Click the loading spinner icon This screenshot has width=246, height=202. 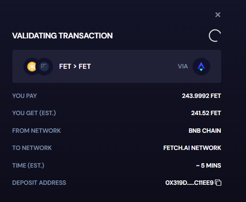coord(215,36)
